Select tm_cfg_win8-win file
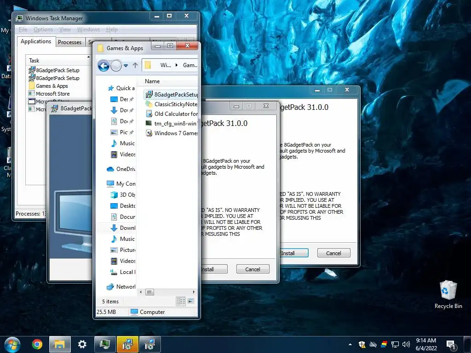This screenshot has width=471, height=353. pyautogui.click(x=171, y=123)
